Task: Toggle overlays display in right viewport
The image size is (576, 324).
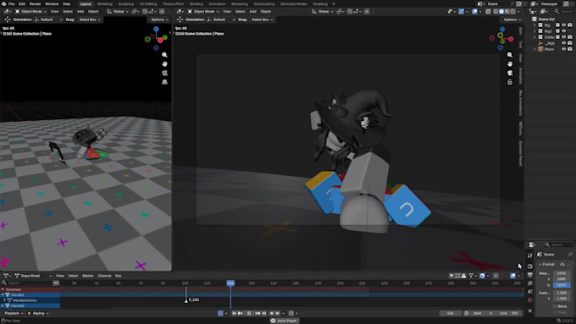Action: [x=474, y=11]
